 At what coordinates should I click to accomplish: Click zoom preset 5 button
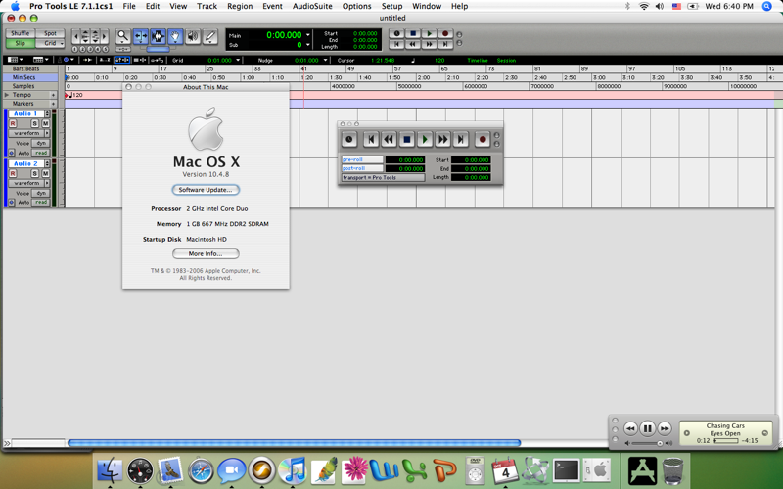click(105, 49)
